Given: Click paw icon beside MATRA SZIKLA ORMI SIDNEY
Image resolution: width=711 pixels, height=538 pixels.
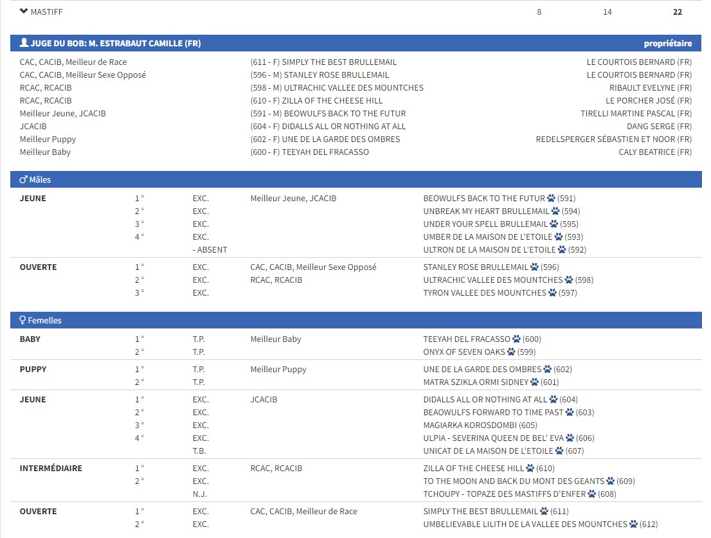Looking at the screenshot, I should click(535, 382).
